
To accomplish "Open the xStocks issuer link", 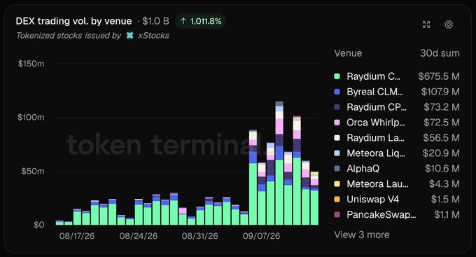I will 153,36.
